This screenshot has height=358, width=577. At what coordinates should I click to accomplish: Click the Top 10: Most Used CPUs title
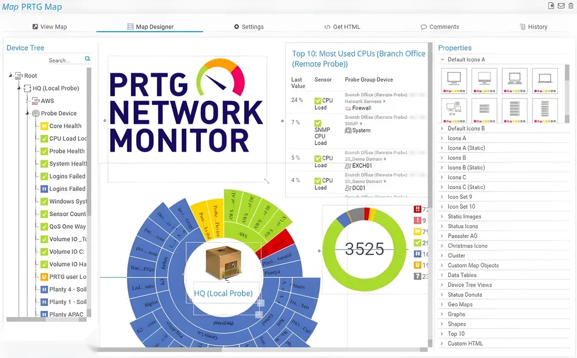tap(358, 59)
